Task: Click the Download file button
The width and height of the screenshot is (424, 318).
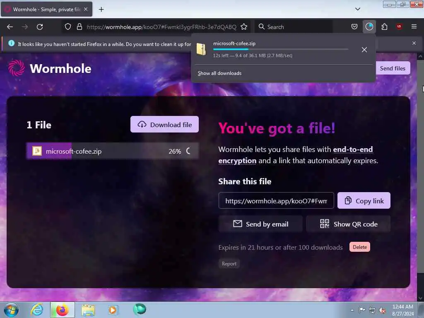Action: [164, 125]
